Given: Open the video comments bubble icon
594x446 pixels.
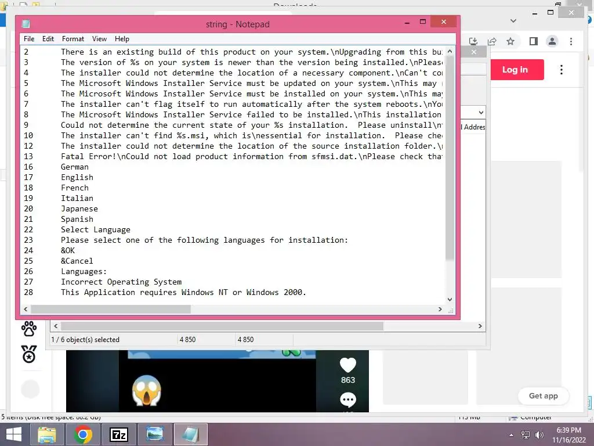Looking at the screenshot, I should 348,400.
